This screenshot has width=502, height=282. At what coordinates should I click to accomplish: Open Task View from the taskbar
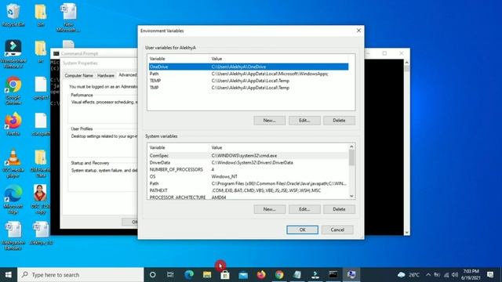click(x=170, y=275)
